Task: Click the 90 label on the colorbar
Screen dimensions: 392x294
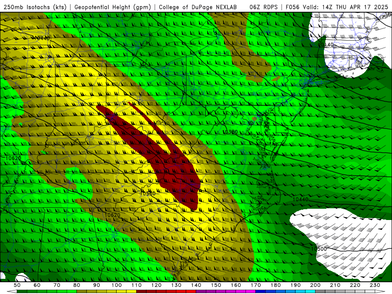Action: coord(97,285)
